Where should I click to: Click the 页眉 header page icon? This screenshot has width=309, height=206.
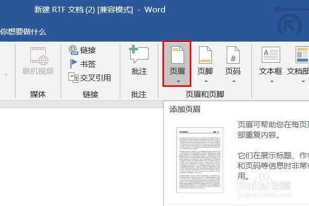pyautogui.click(x=177, y=55)
